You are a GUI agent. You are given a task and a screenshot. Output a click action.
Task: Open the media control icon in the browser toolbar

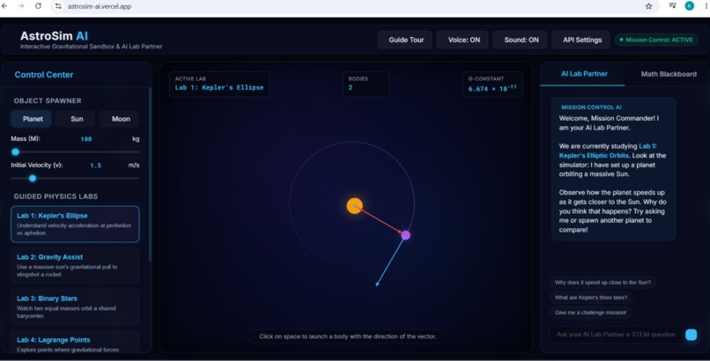[x=672, y=5]
